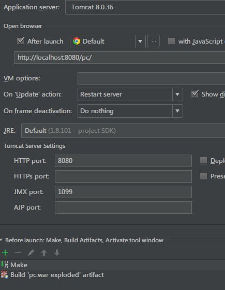Select the Build 'pc:war exploded' artifact row
This screenshot has width=225, height=290.
pos(113,274)
